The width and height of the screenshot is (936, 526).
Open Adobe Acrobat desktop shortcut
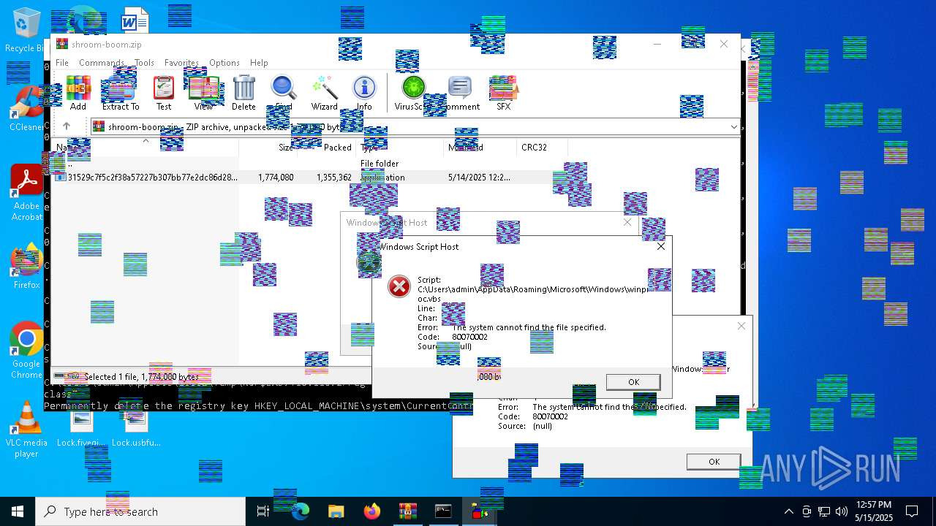tap(26, 193)
